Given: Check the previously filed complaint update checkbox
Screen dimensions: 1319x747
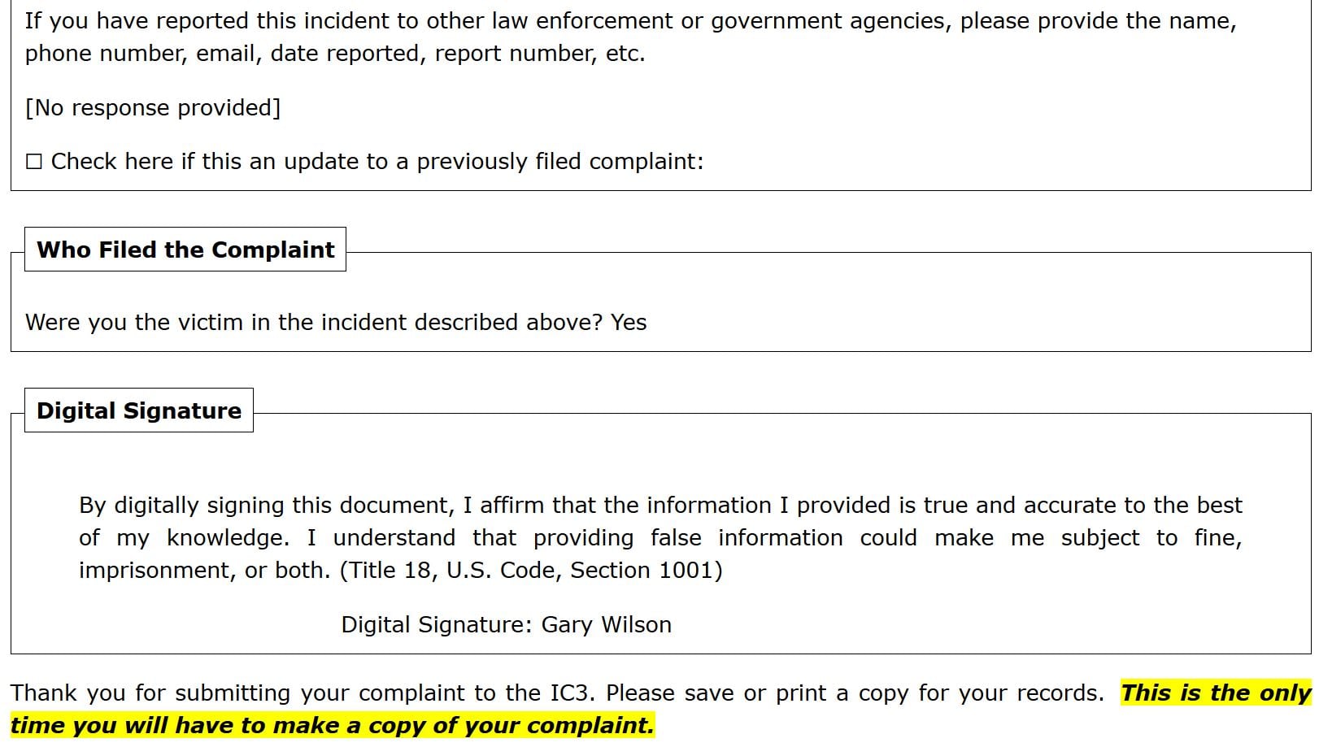Looking at the screenshot, I should tap(33, 162).
